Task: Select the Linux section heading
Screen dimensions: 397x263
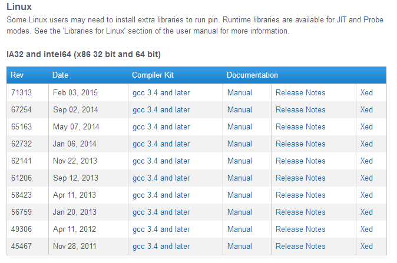Action: click(x=19, y=7)
